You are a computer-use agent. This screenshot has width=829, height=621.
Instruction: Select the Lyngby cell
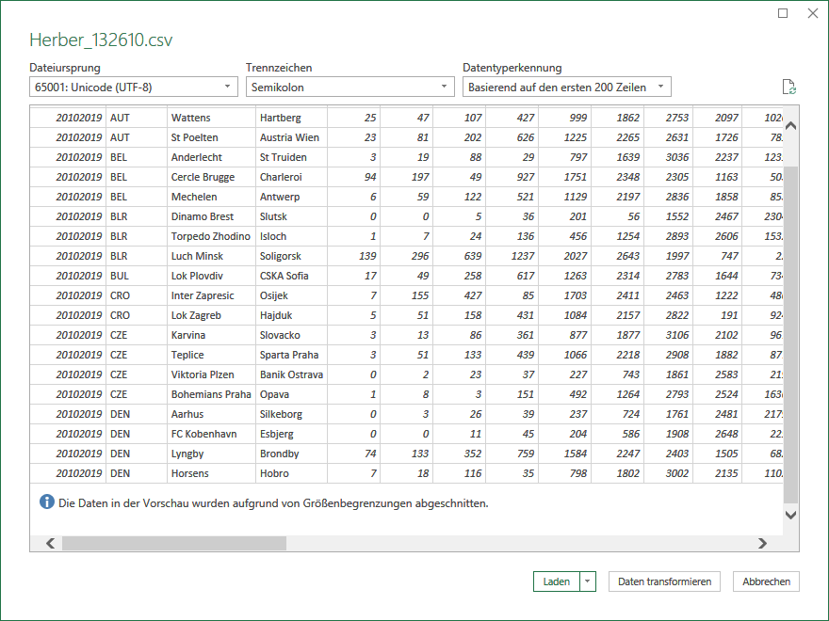point(211,454)
